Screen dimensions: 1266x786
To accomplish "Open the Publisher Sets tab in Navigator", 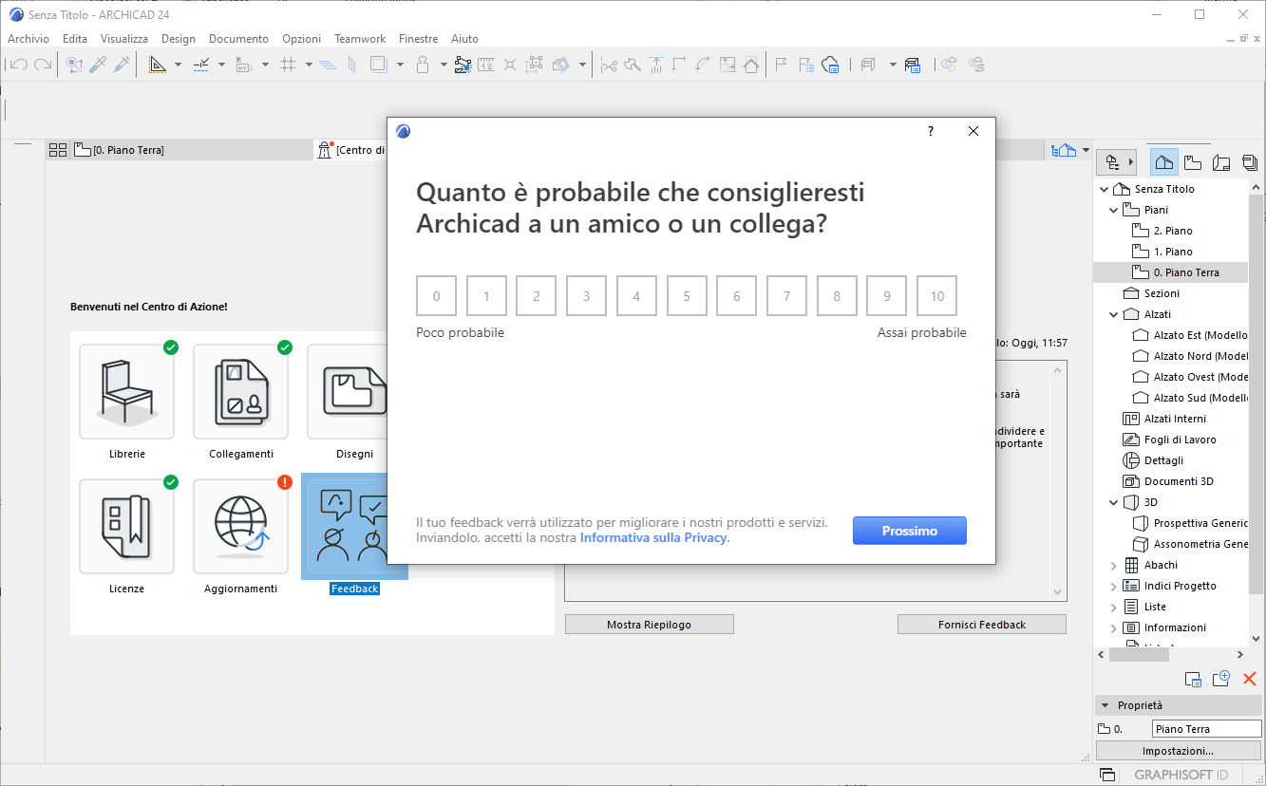I will (1250, 162).
